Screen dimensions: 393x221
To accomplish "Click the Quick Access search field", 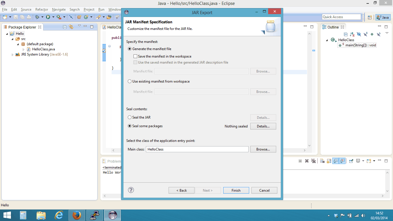I will tap(342, 17).
